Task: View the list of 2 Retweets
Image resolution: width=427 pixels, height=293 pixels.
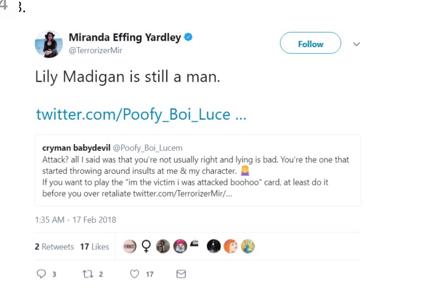Action: (54, 246)
